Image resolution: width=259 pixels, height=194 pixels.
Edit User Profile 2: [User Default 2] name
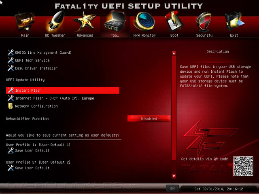tap(38, 162)
